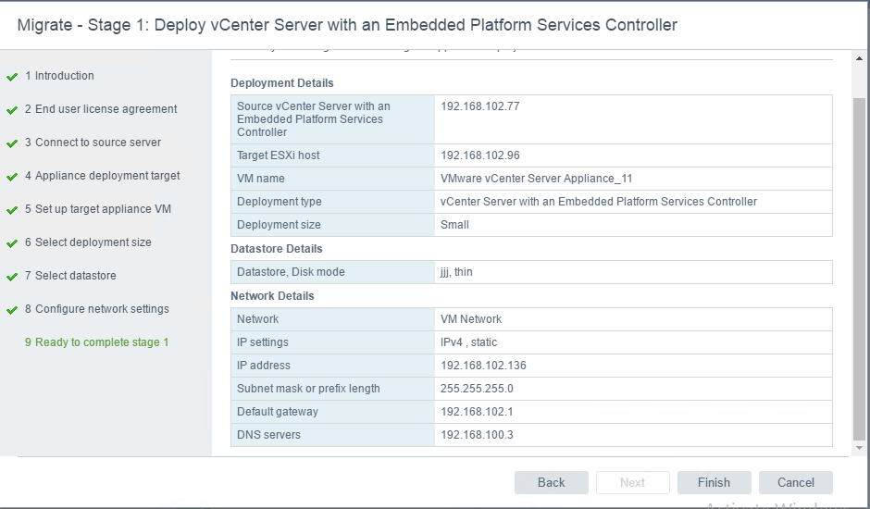The width and height of the screenshot is (870, 509).
Task: Click the vertical scrollbar thumb
Action: point(859,268)
